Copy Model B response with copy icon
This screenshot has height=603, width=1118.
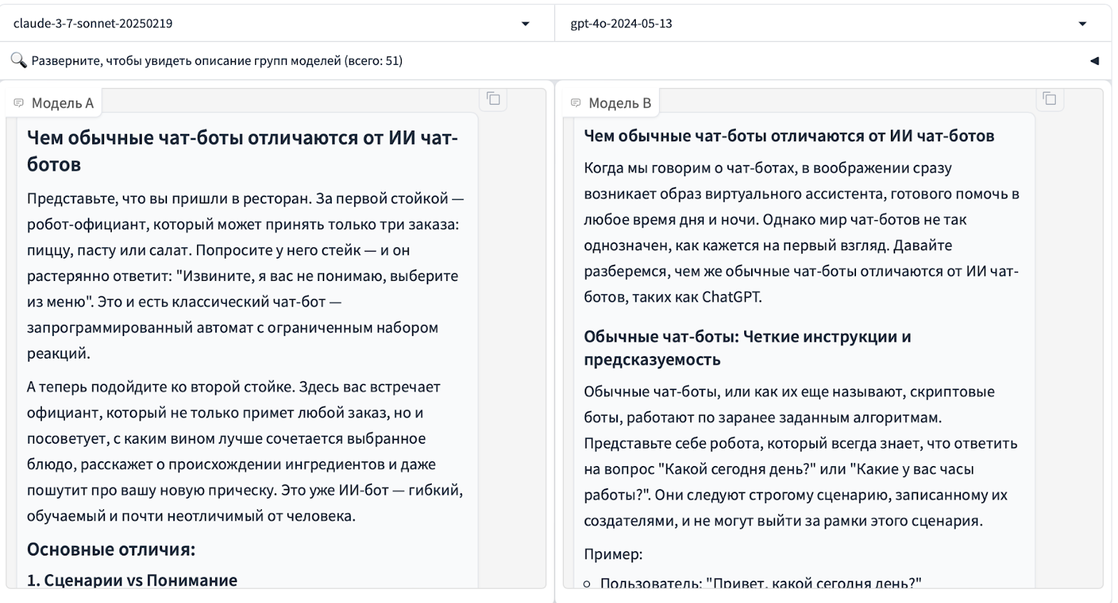coord(1049,99)
